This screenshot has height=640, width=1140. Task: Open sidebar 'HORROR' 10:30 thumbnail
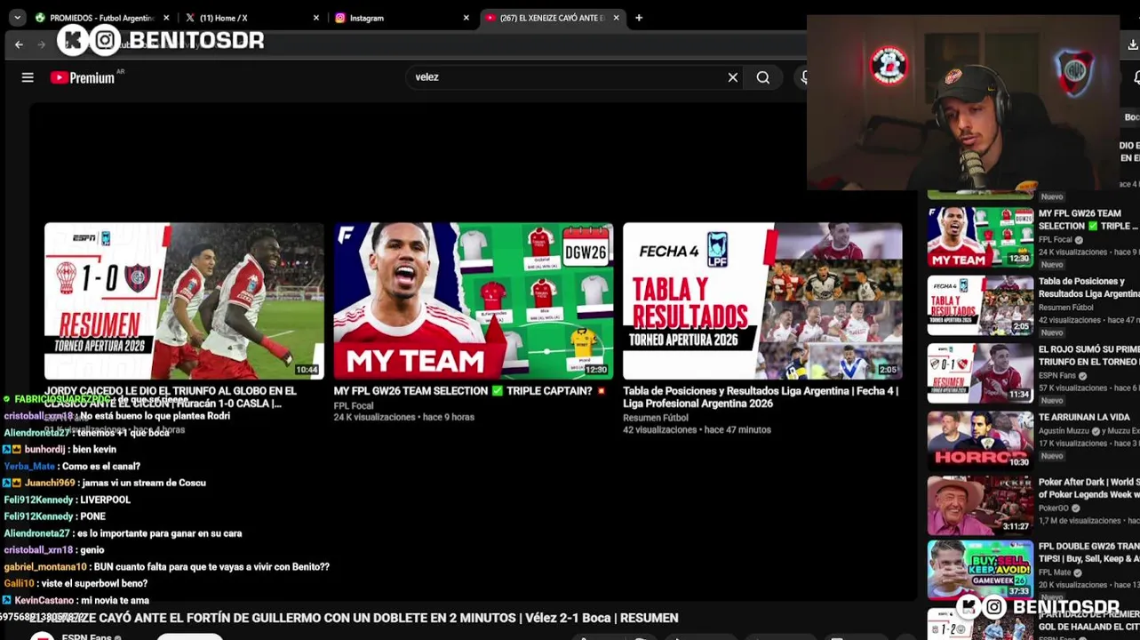981,440
